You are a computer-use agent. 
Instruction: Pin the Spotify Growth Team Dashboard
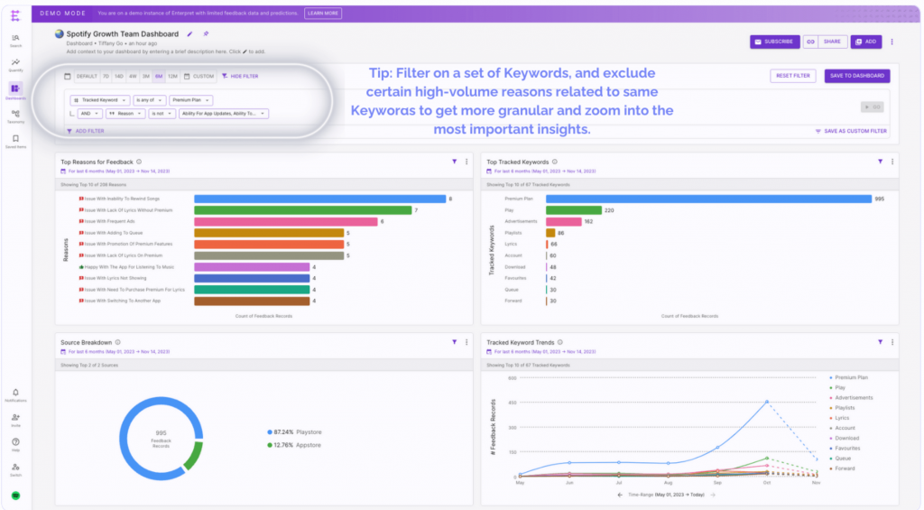pyautogui.click(x=205, y=34)
